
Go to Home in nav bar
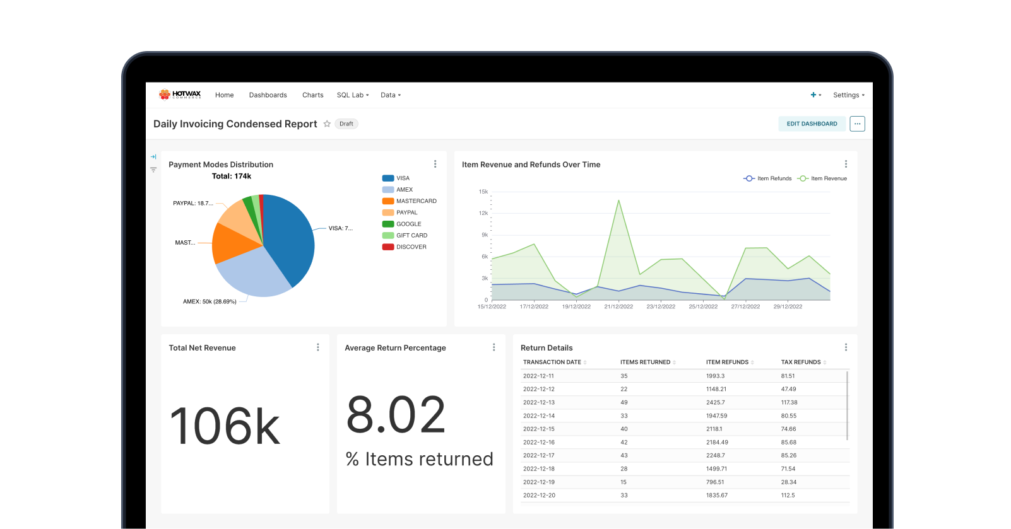point(224,95)
